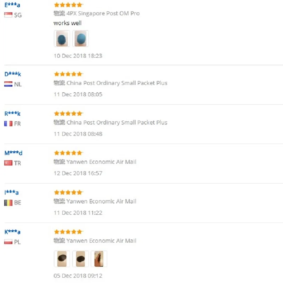The image size is (283, 283).
Task: Open reviewer E***a's profile
Action: pyautogui.click(x=12, y=5)
